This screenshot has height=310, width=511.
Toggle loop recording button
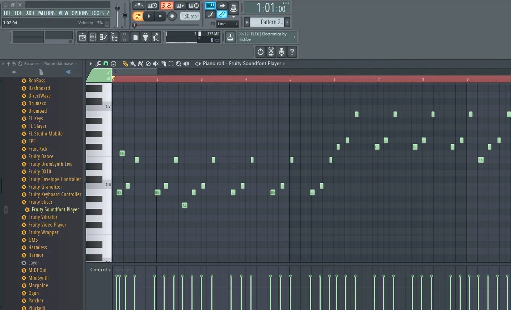click(x=194, y=5)
